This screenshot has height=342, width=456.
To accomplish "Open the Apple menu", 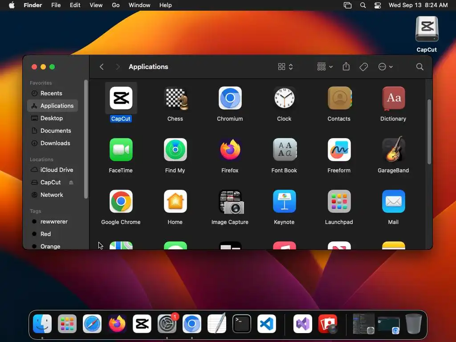I will (12, 5).
